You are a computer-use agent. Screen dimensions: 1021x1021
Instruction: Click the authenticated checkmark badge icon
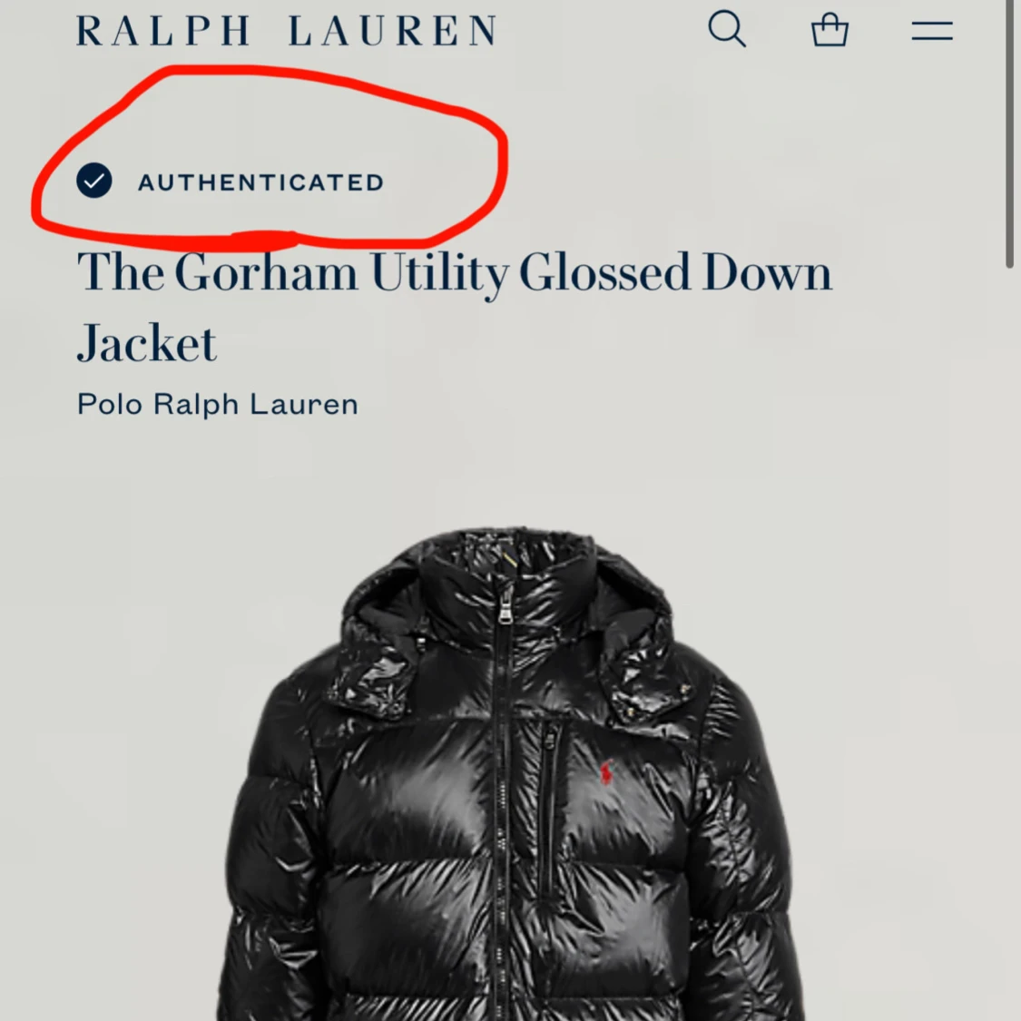coord(94,181)
